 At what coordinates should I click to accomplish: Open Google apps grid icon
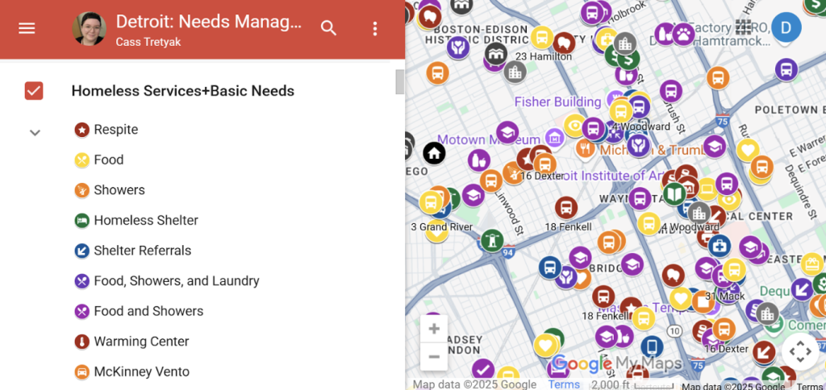(x=744, y=28)
